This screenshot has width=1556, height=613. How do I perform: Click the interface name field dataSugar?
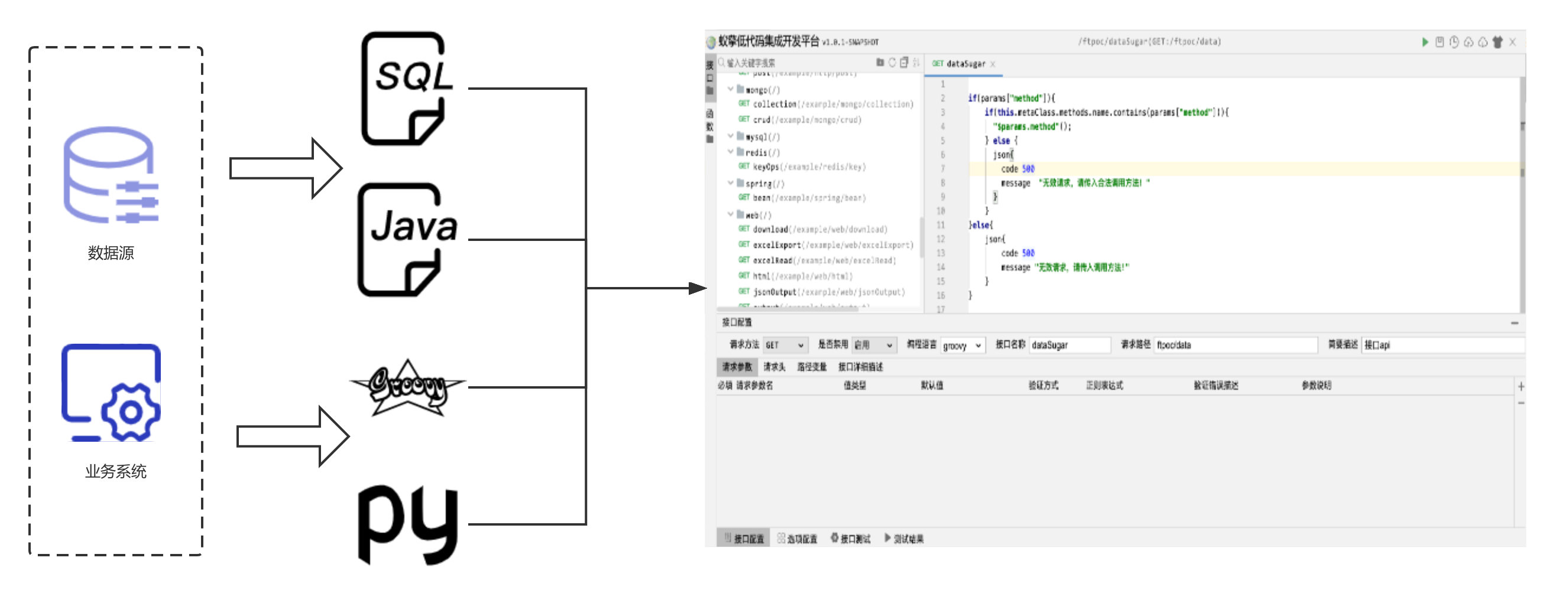(x=1070, y=345)
